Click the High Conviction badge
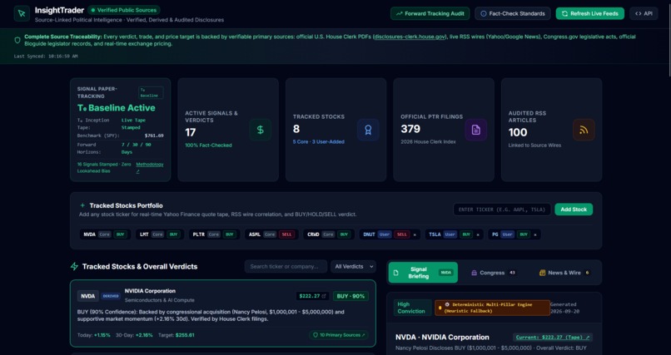671x355 pixels. 412,308
